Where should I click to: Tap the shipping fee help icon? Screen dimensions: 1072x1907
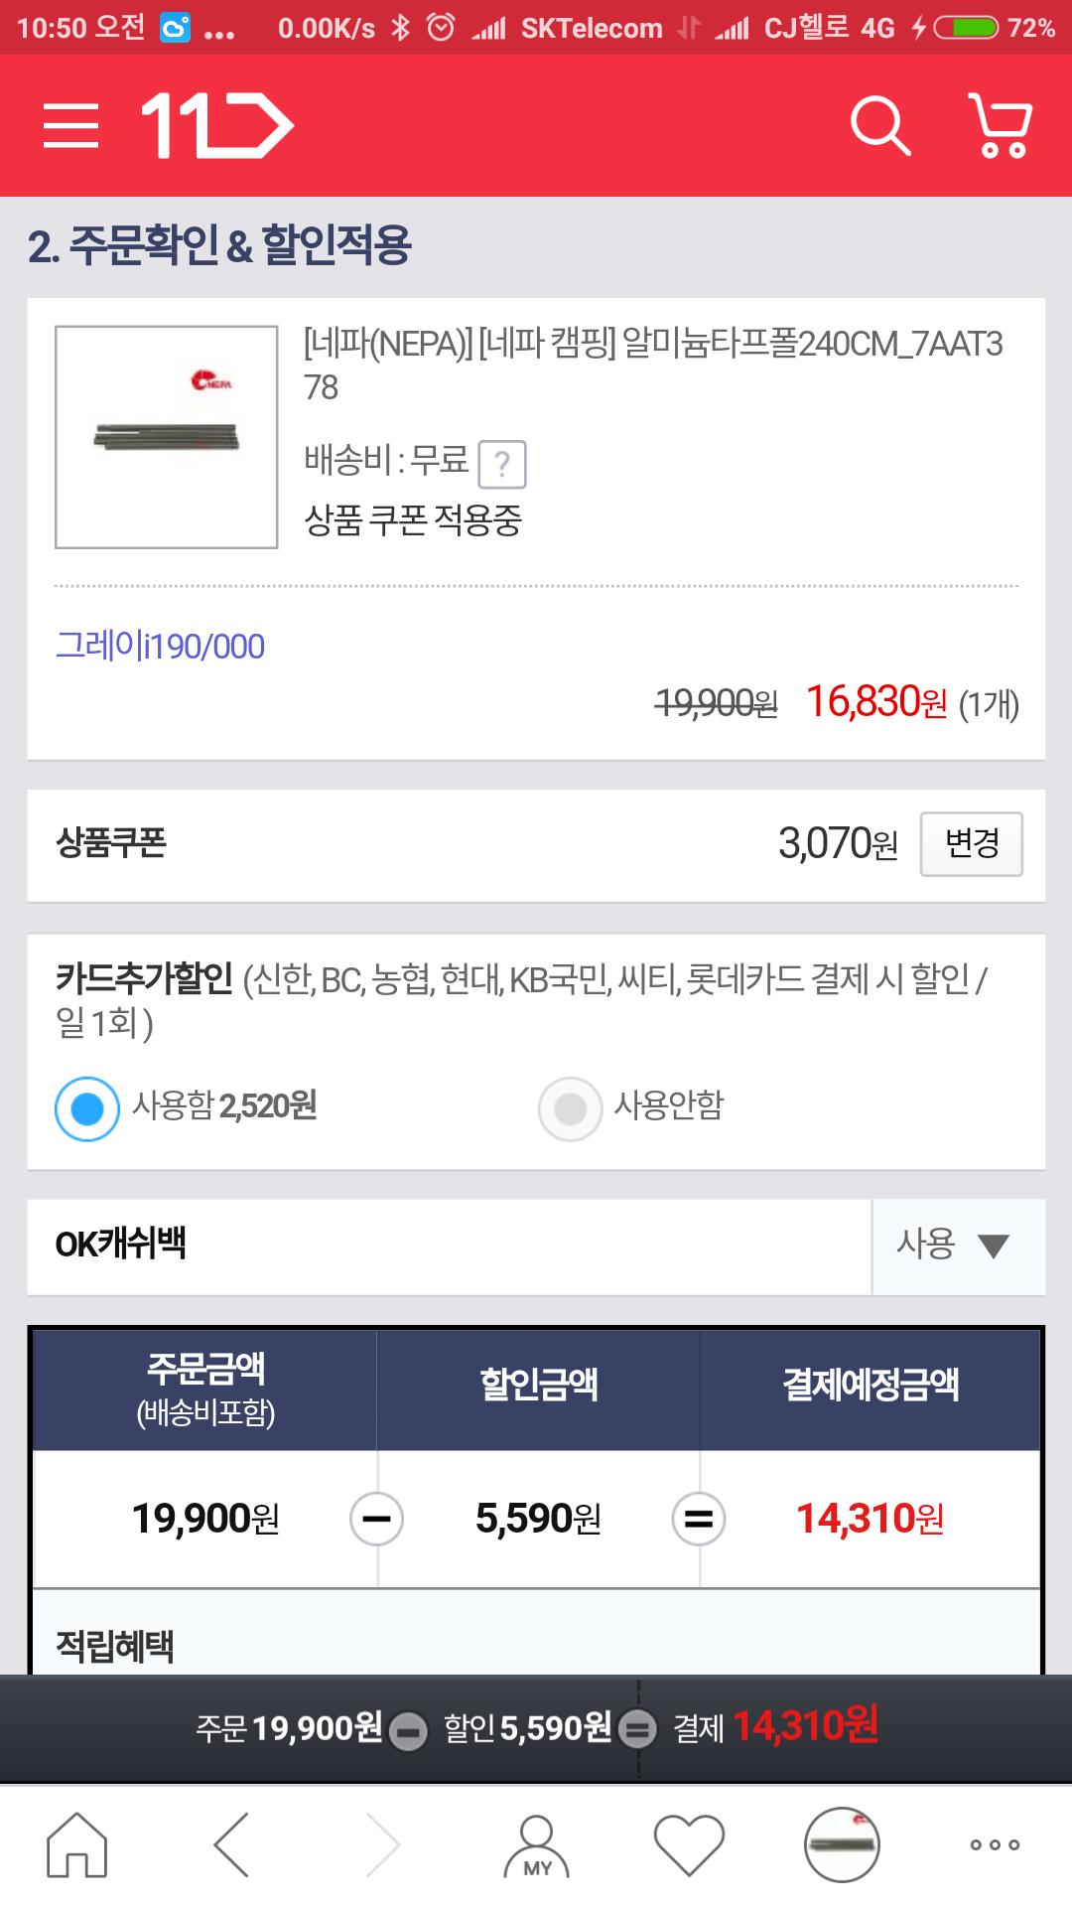click(502, 464)
